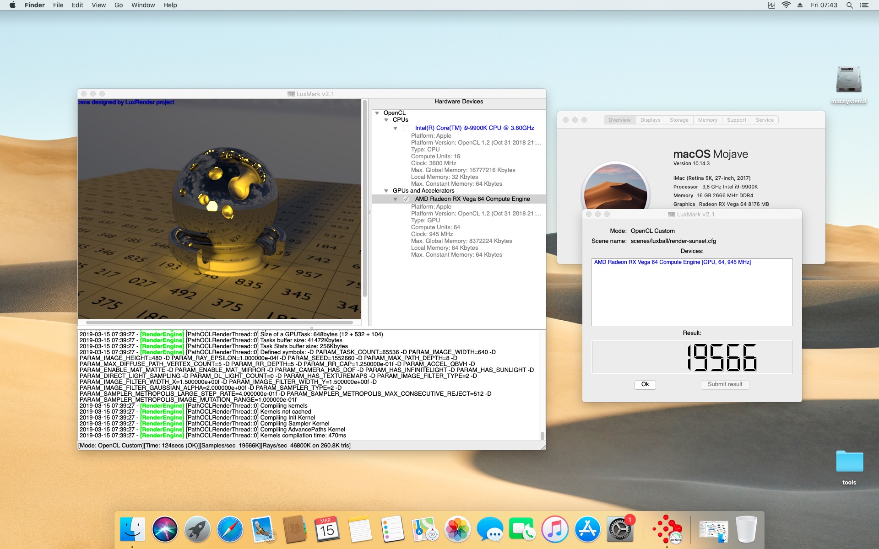This screenshot has width=879, height=549.
Task: Uncheck the AMD Radeon RX Vega 64 device
Action: pos(406,199)
